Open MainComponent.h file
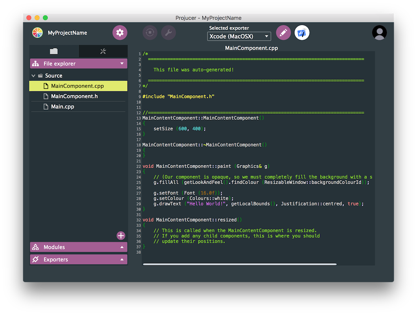This screenshot has height=315, width=417. pyautogui.click(x=74, y=97)
